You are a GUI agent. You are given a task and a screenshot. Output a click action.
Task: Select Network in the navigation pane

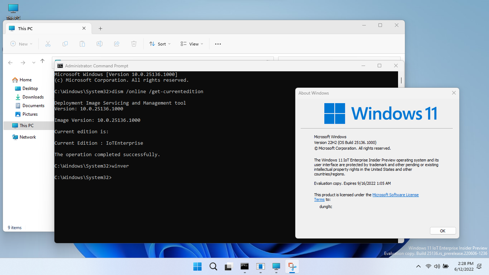(27, 137)
